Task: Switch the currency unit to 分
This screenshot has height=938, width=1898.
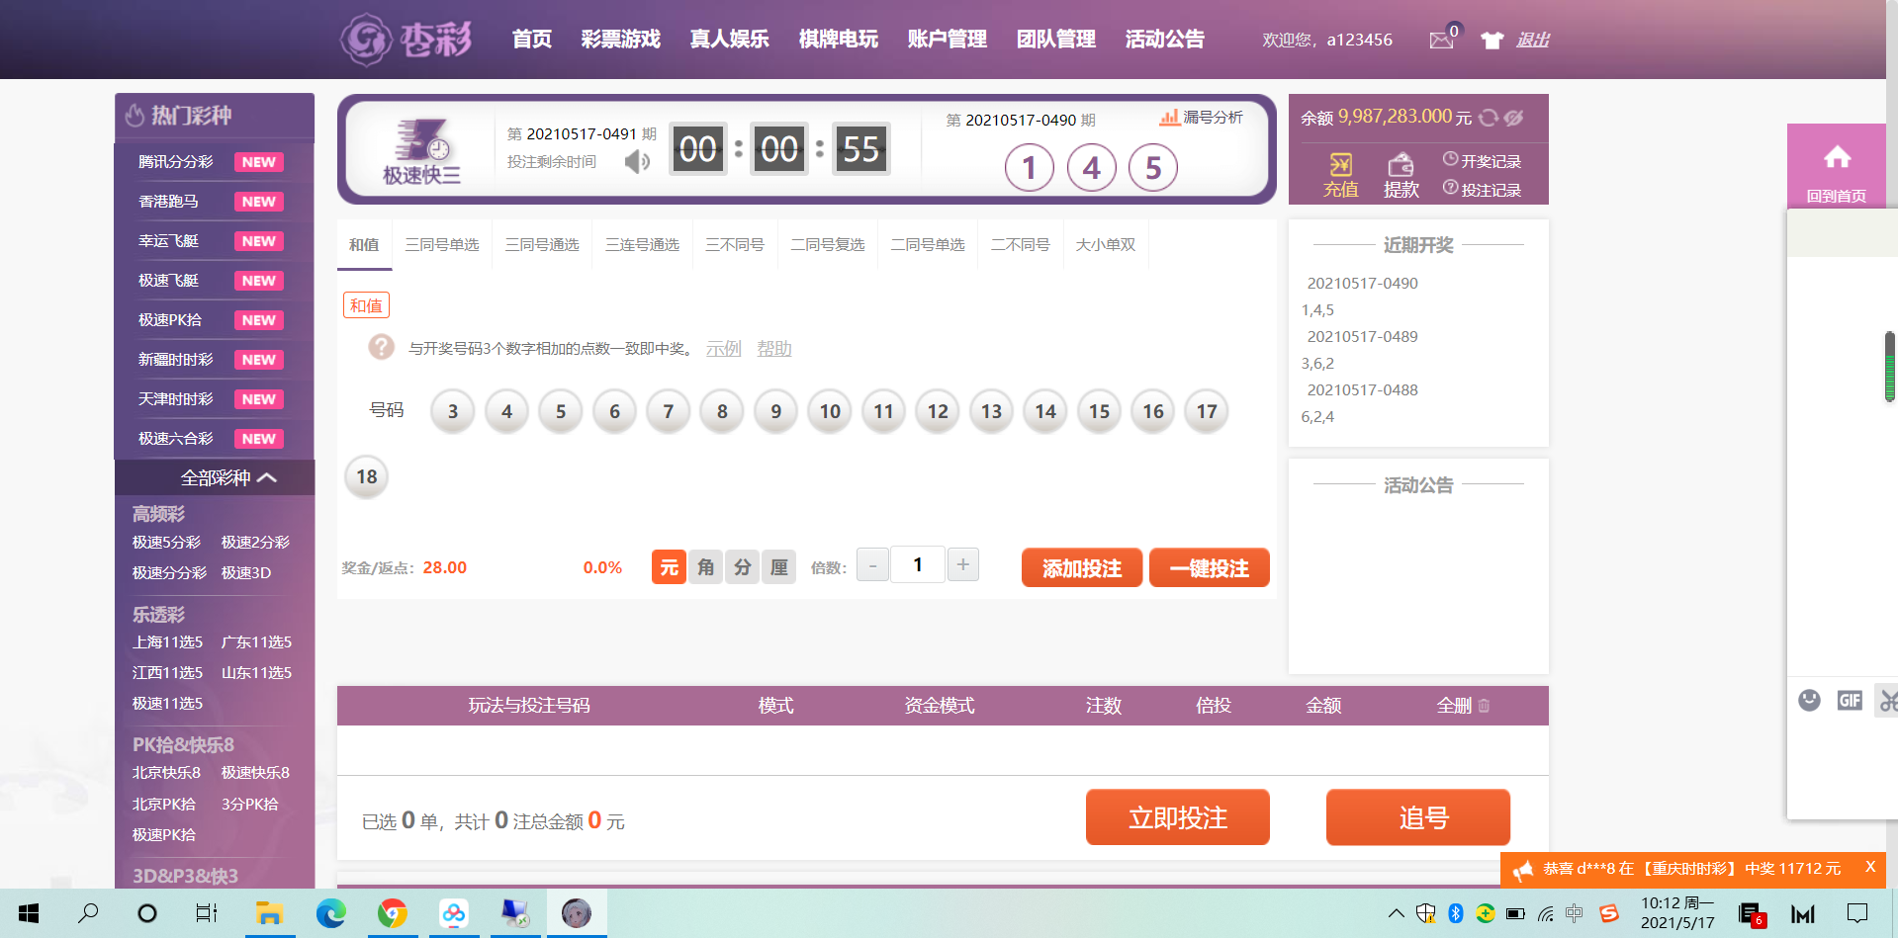Action: [742, 567]
